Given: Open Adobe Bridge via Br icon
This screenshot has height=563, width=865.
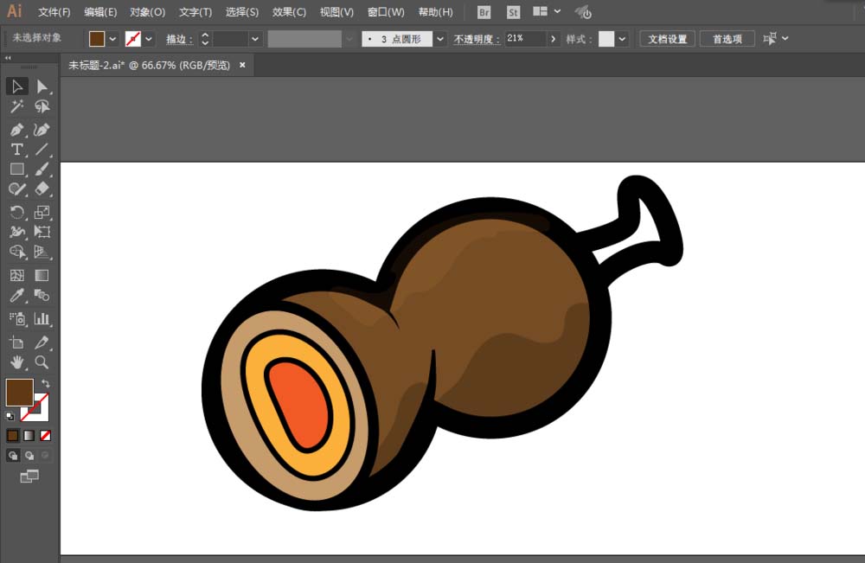Looking at the screenshot, I should 484,12.
